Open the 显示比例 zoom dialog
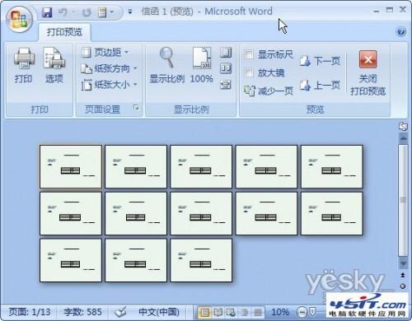This screenshot has height=321, width=412. pos(166,66)
